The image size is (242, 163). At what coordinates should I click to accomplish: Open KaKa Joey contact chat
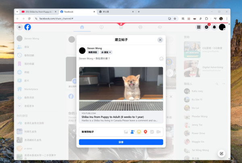[197, 91]
